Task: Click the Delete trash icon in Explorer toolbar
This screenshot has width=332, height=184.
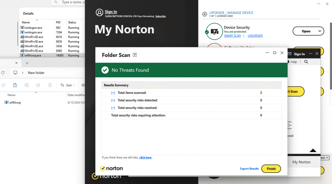Action: (50, 85)
